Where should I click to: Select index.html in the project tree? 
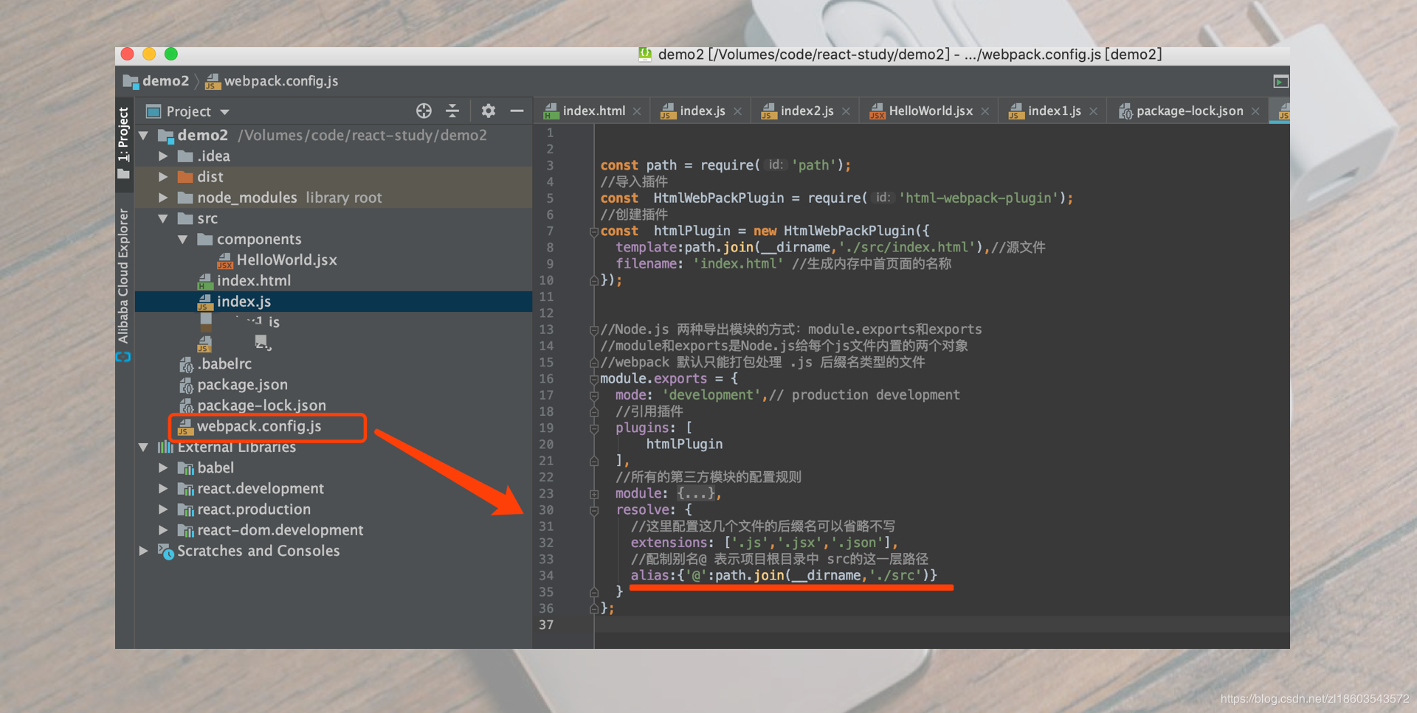254,281
